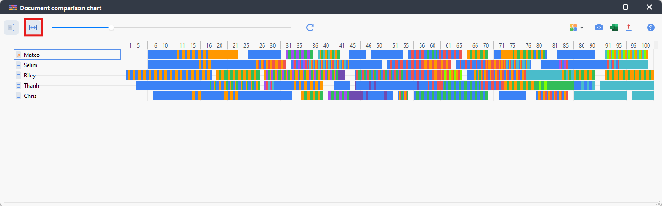Click the 46 - 50 column header

[x=374, y=45]
